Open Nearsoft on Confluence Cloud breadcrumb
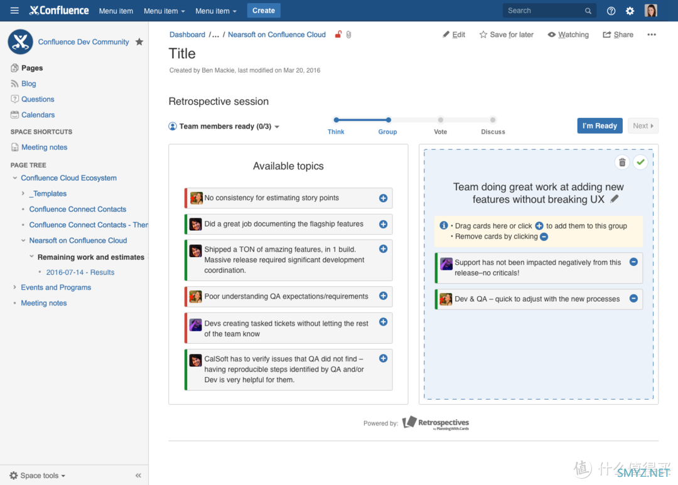The image size is (678, 485). (x=277, y=35)
